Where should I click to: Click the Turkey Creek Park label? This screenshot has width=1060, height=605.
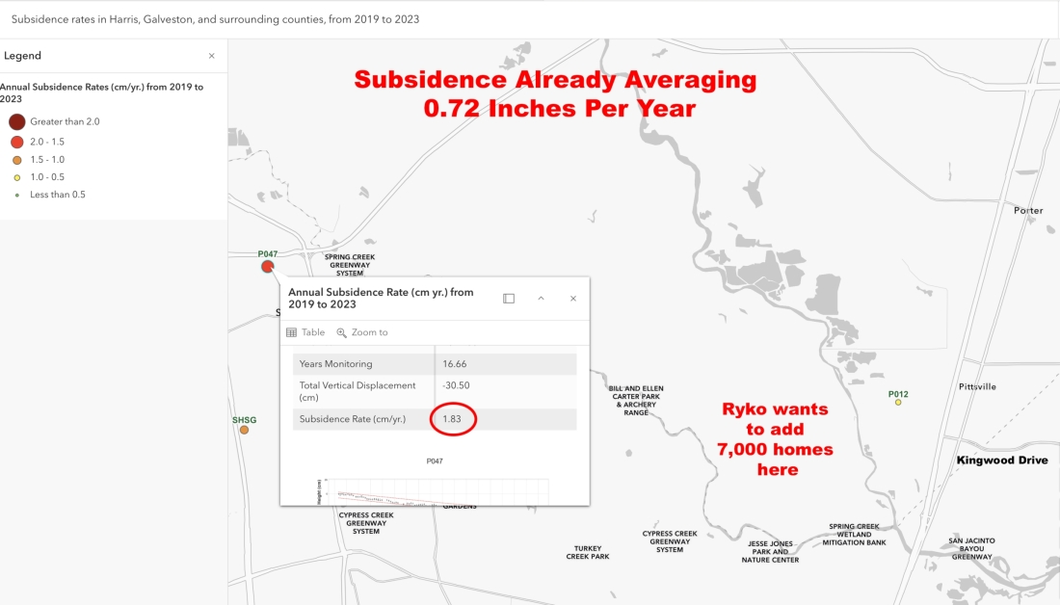coord(588,552)
